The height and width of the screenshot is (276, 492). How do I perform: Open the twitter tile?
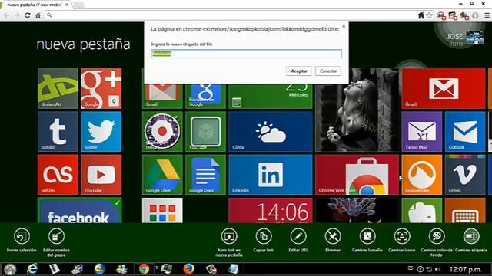pyautogui.click(x=101, y=131)
